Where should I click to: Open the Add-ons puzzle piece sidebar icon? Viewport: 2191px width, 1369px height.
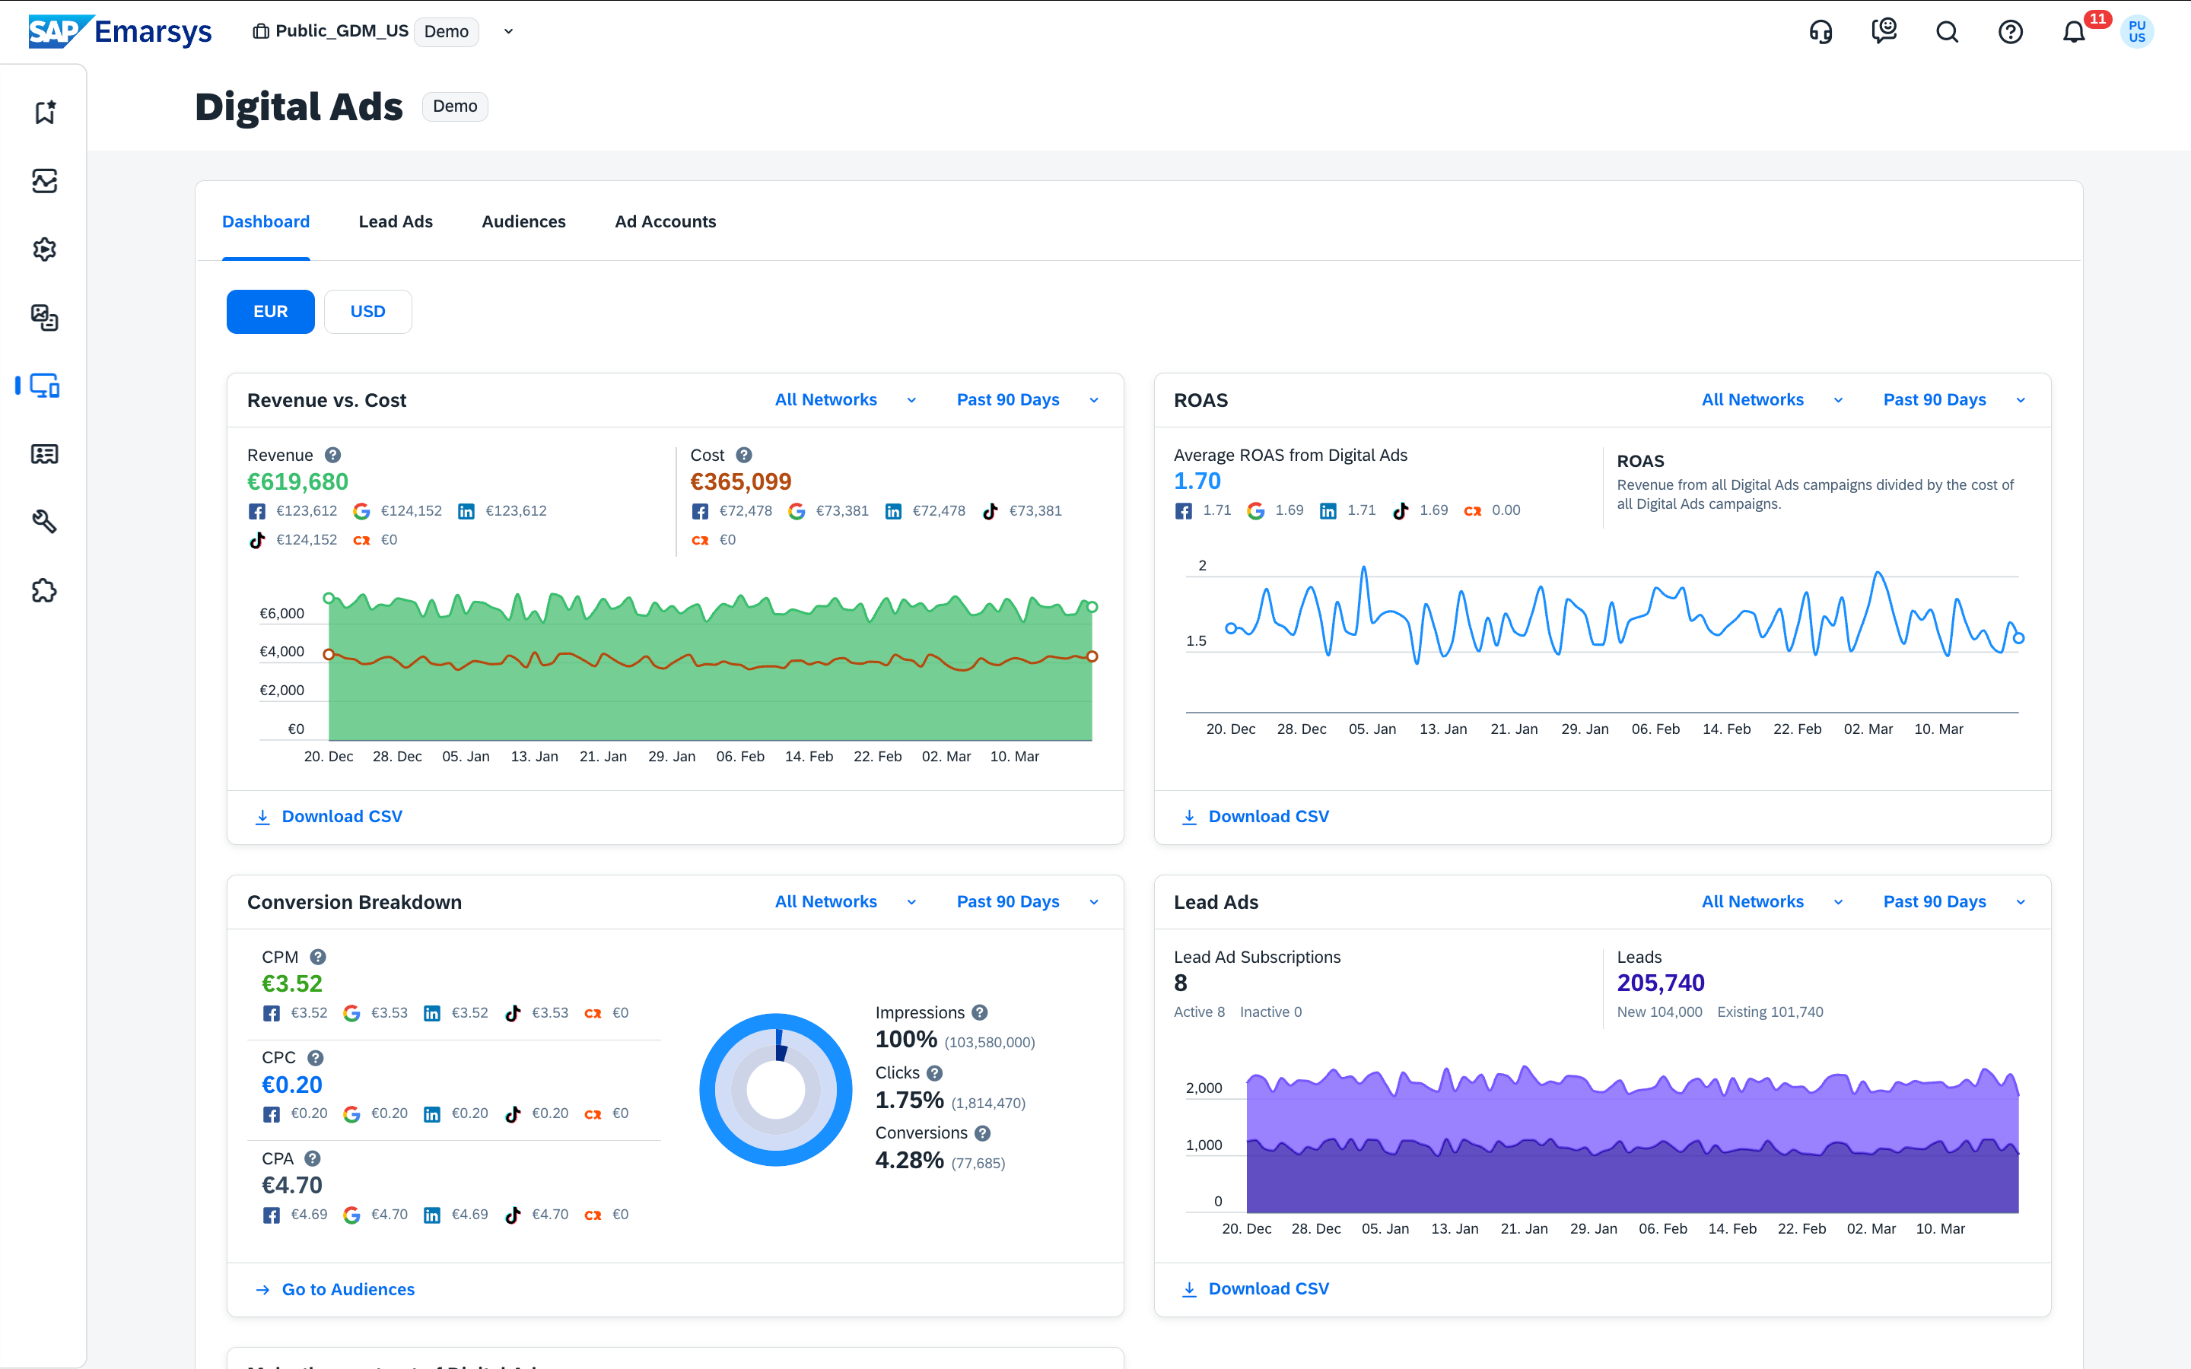[x=43, y=591]
